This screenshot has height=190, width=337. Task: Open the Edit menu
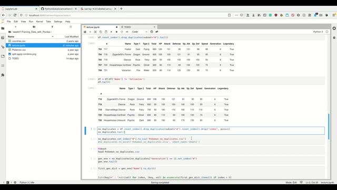[x=16, y=22]
